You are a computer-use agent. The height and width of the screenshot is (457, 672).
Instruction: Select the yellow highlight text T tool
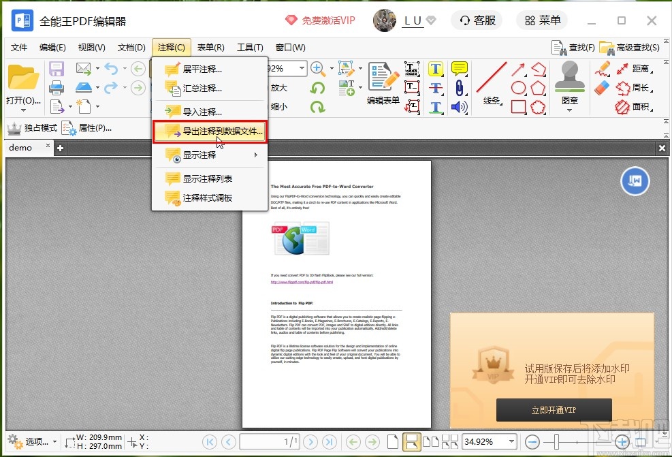coord(436,69)
